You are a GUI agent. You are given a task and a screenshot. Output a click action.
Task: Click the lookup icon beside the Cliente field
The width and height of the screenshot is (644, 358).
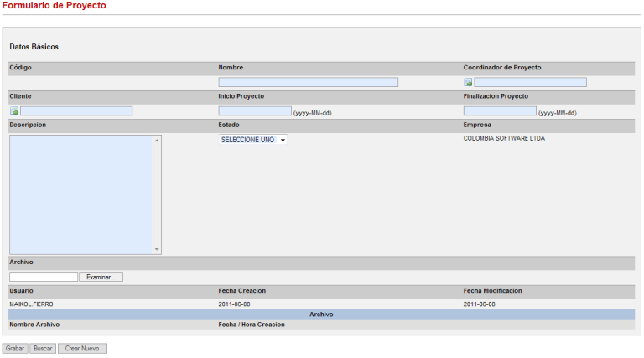tap(14, 111)
